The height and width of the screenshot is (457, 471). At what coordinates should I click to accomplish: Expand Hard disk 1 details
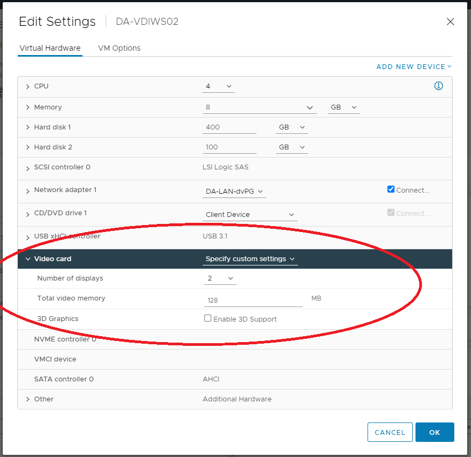(27, 127)
